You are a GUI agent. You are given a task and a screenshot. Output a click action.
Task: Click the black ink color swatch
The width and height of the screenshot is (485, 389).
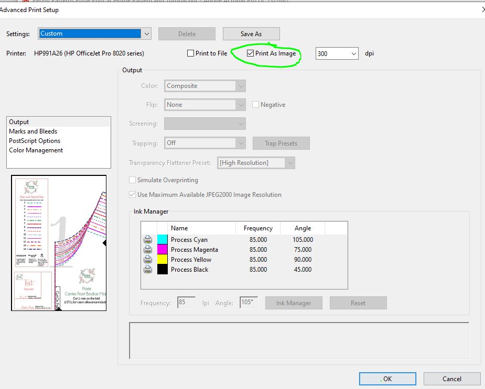tap(162, 270)
